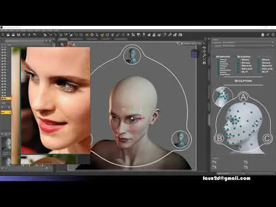Select the top head thumbnail in viewport ring

(132, 56)
